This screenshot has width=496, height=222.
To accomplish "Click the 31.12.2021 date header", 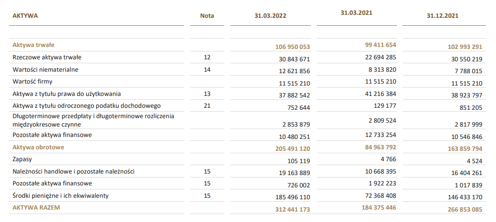I will click(442, 16).
